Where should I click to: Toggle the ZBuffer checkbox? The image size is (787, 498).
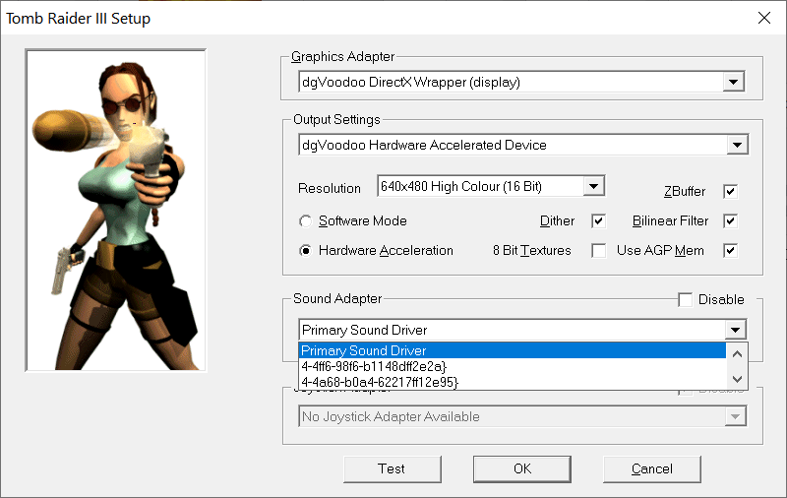pyautogui.click(x=730, y=191)
